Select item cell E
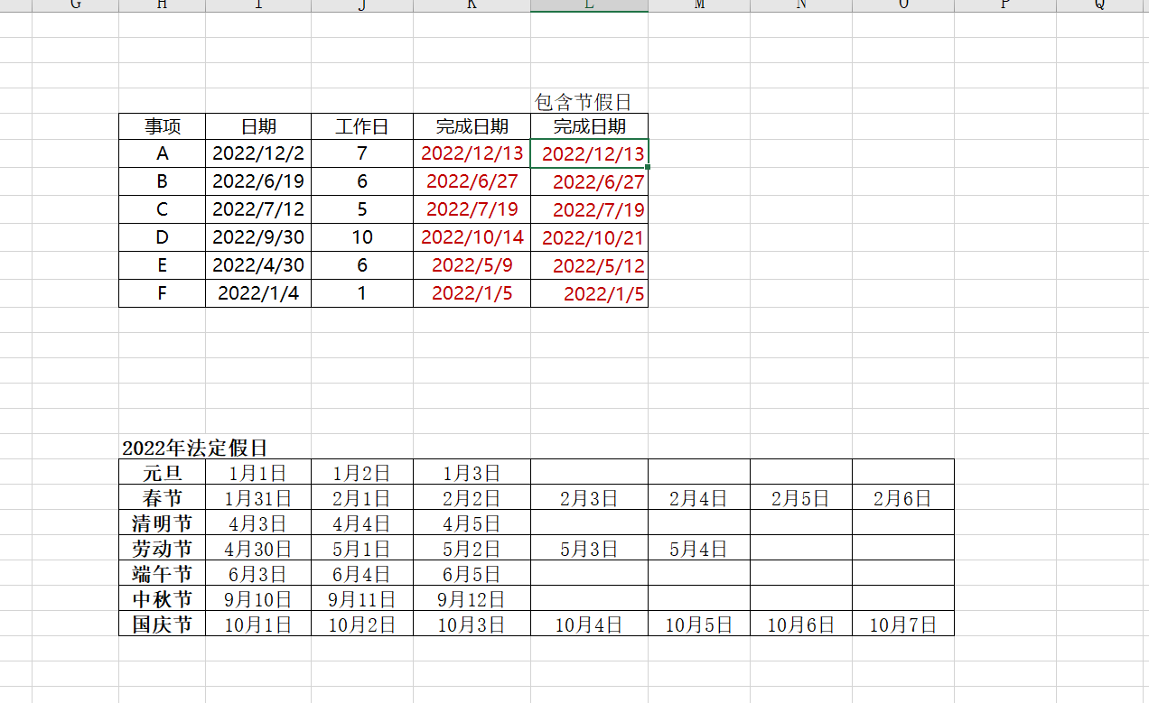This screenshot has height=703, width=1149. 163,265
